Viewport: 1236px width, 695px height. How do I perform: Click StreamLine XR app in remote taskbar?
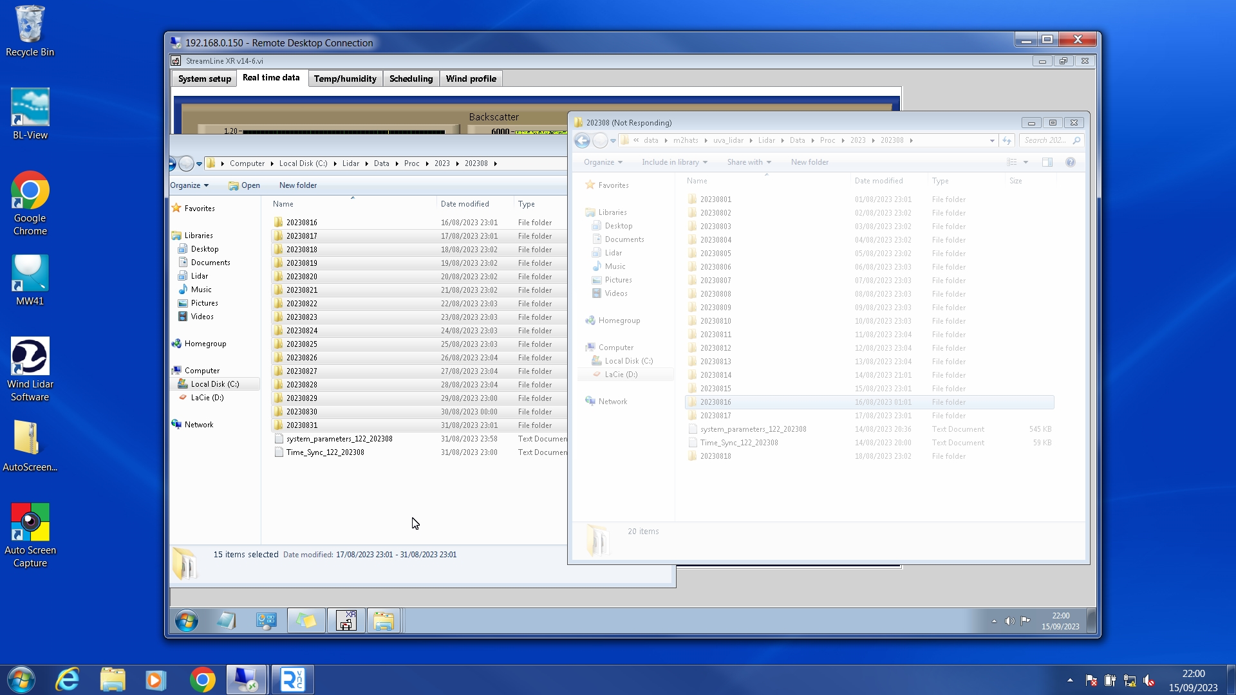[346, 621]
